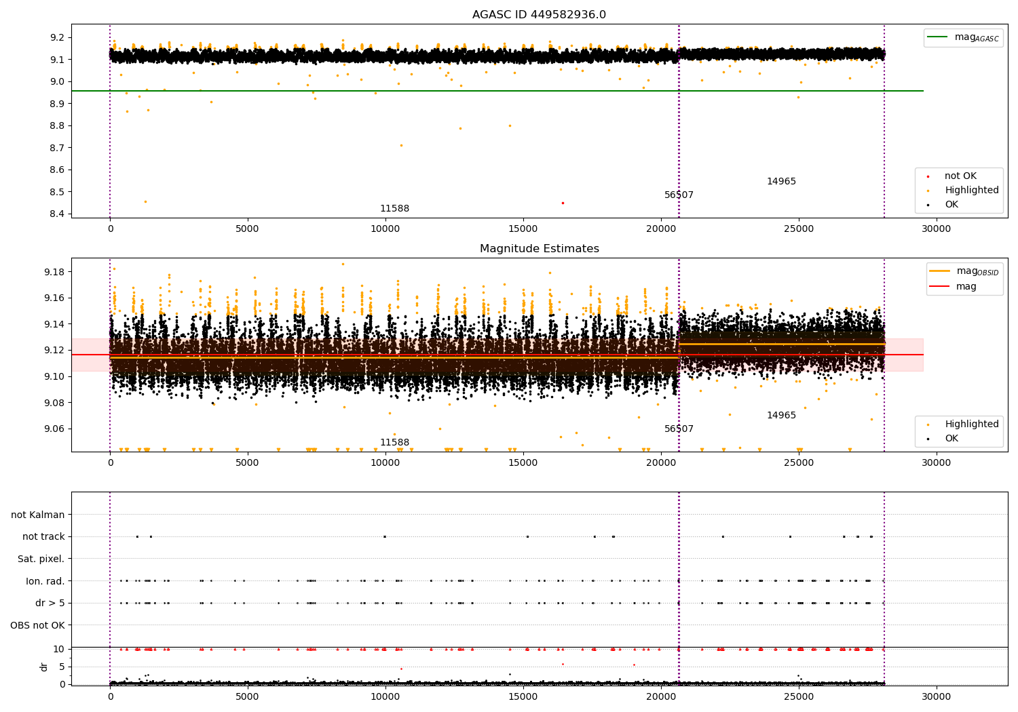Click the red mag line sample in legend
Image resolution: width=1018 pixels, height=712 pixels.
click(x=940, y=287)
